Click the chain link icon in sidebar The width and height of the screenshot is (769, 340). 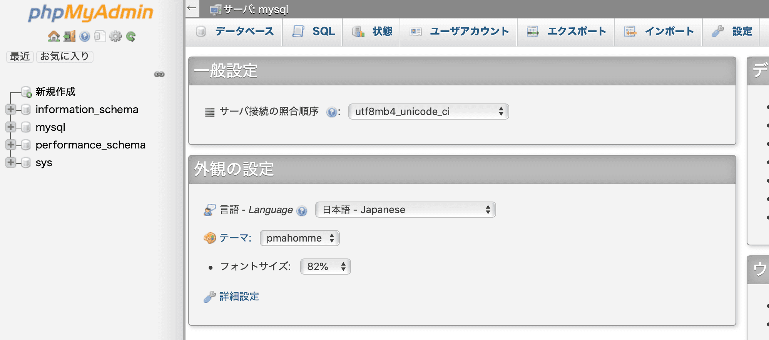(159, 74)
